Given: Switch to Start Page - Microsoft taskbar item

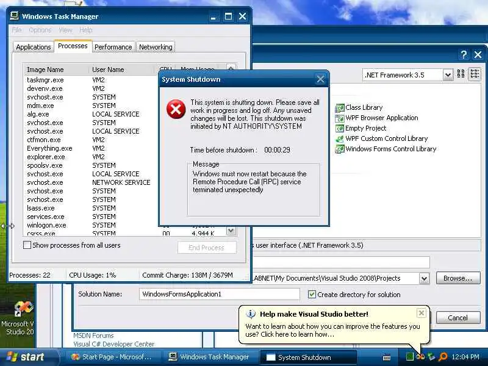Looking at the screenshot, I should (x=112, y=357).
